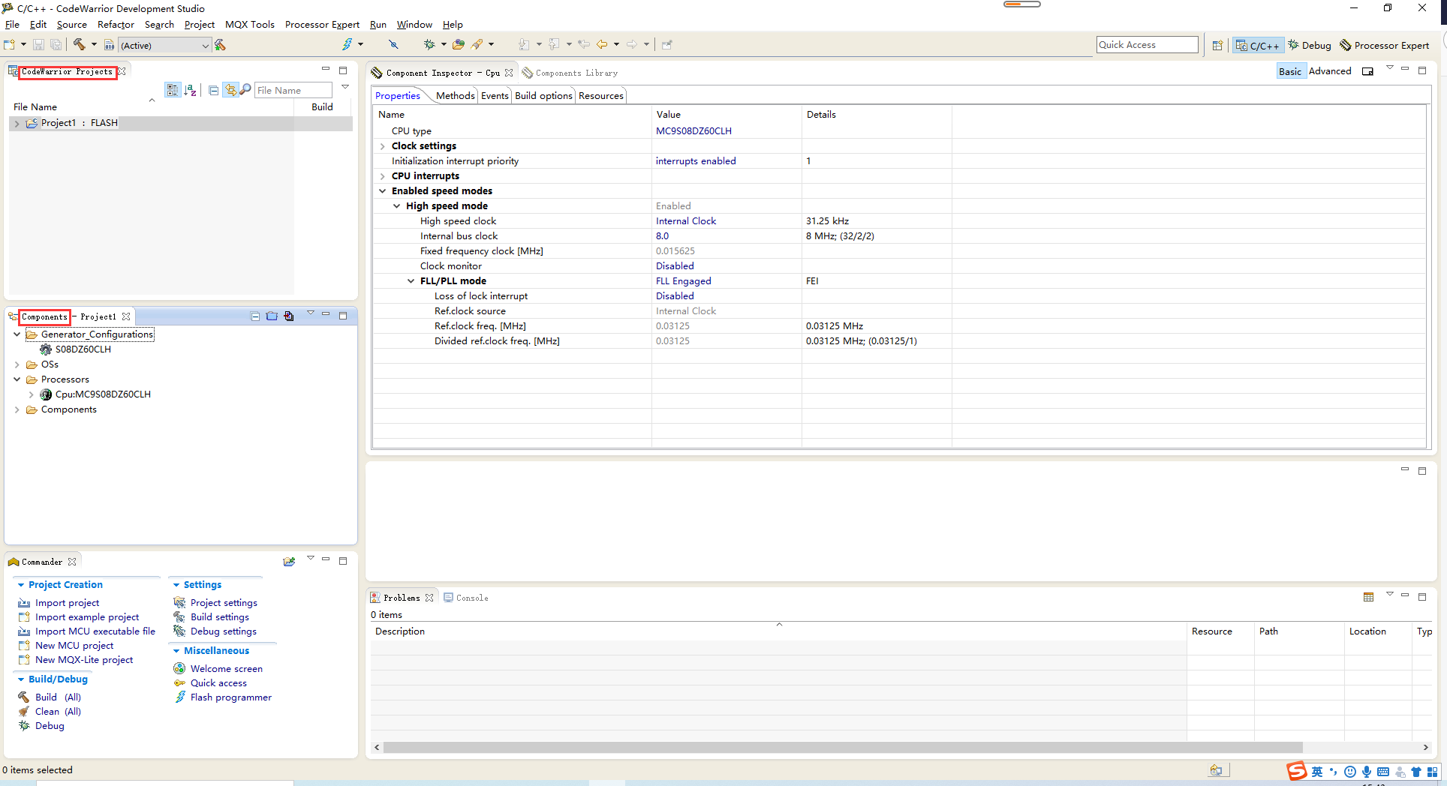Collapse the High speed mode group
The height and width of the screenshot is (786, 1447).
click(397, 206)
